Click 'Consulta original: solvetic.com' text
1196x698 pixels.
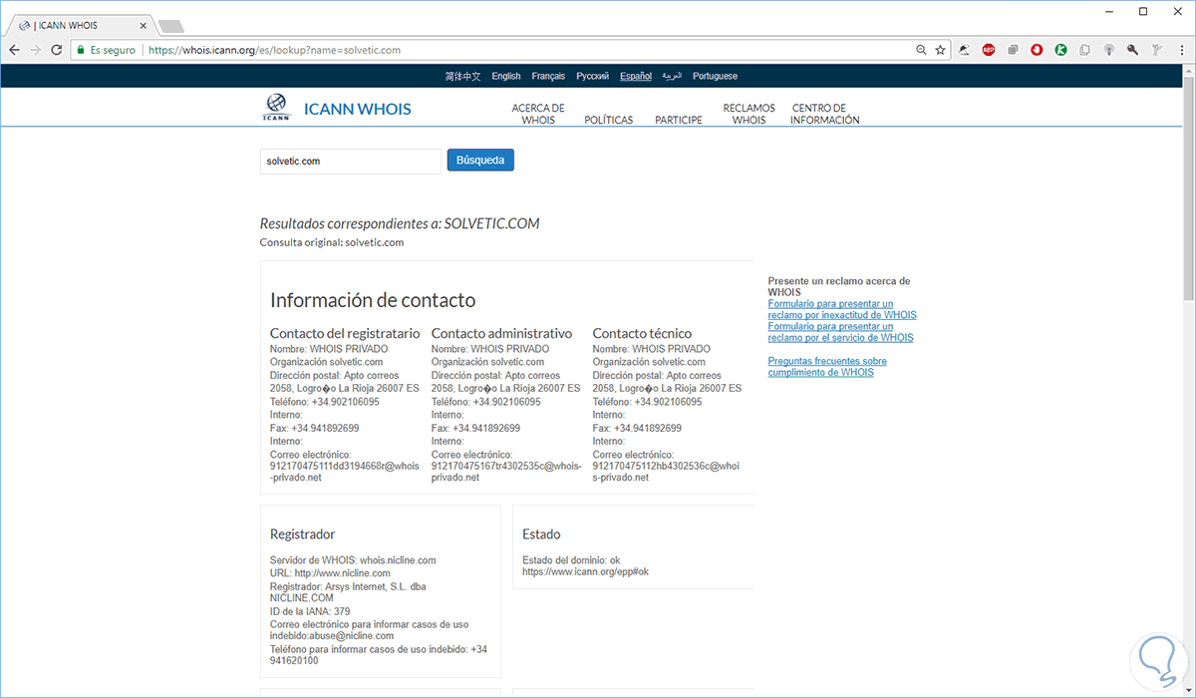332,242
